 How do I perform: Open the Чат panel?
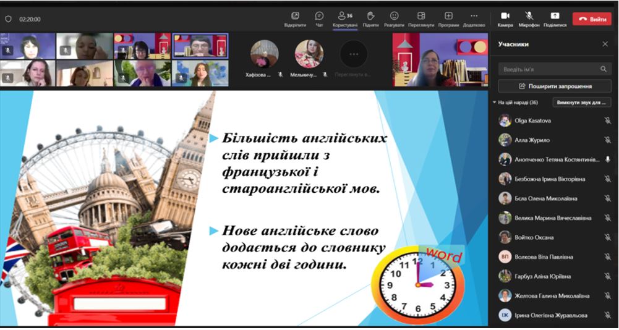(319, 19)
